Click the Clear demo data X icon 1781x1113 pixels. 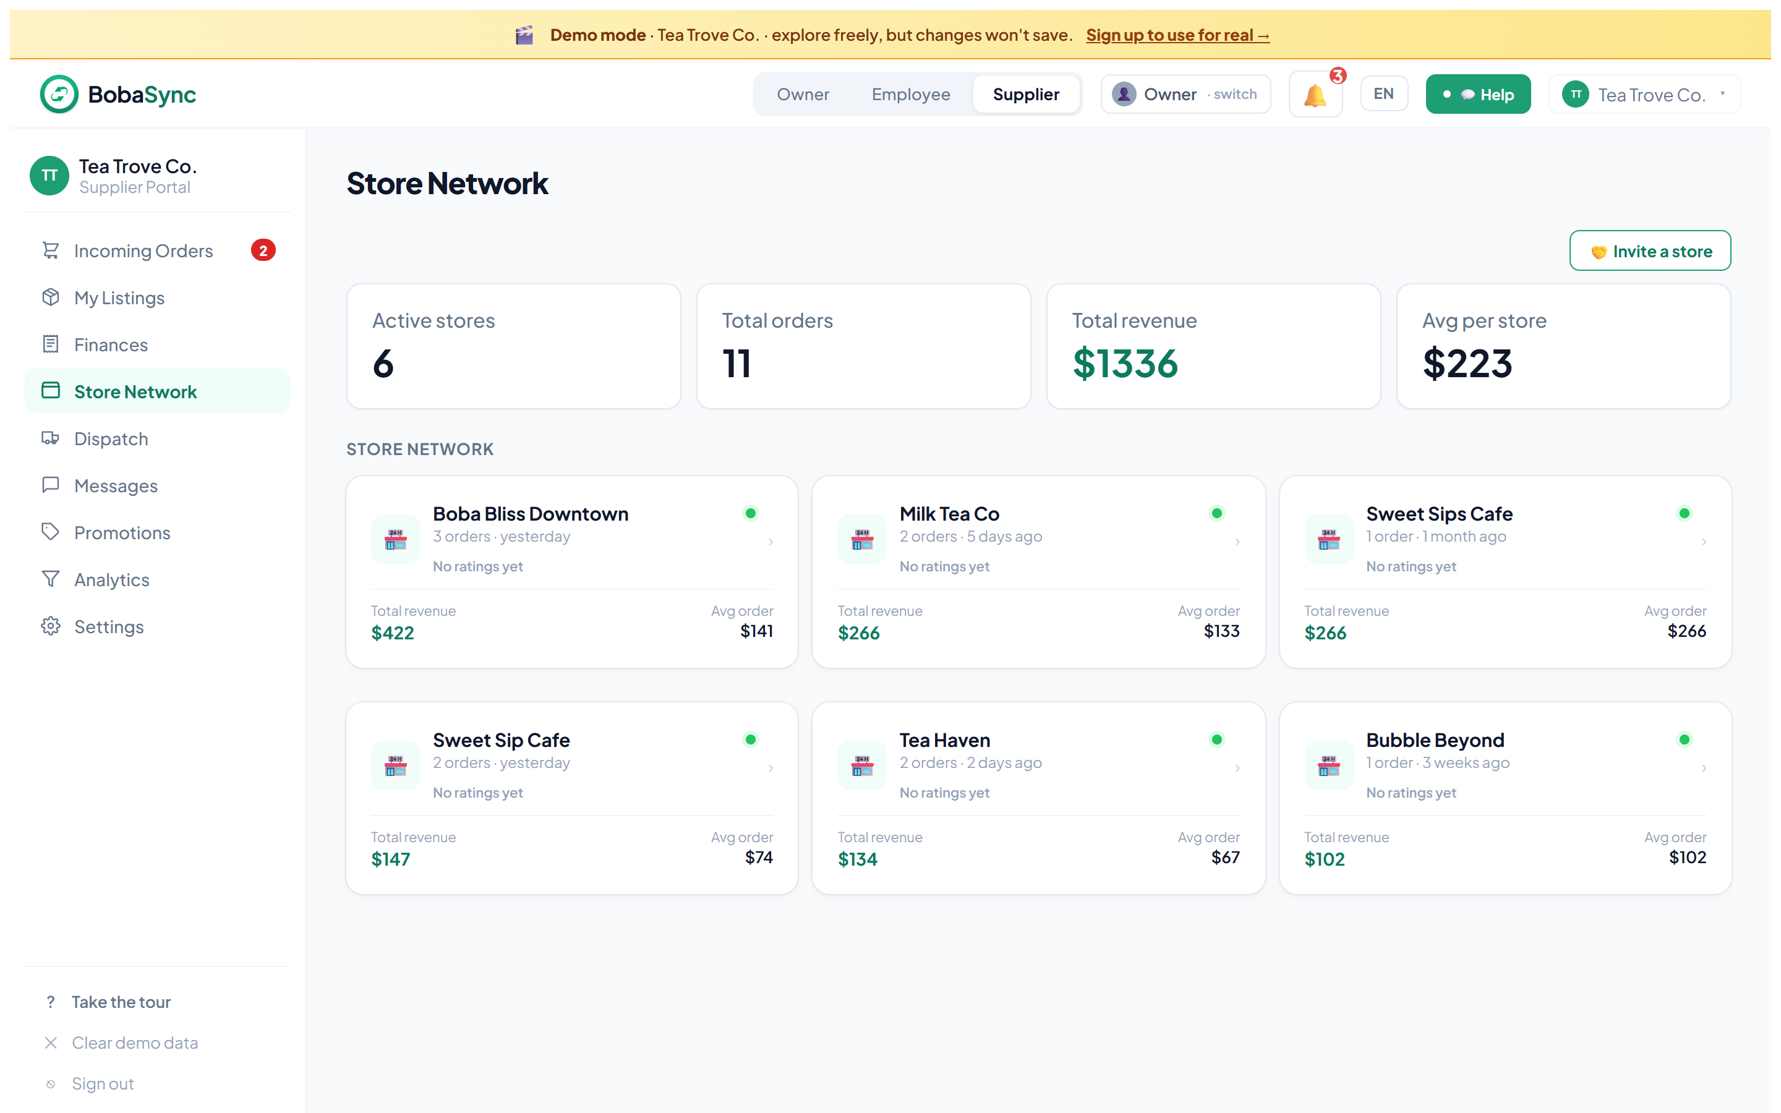tap(51, 1043)
